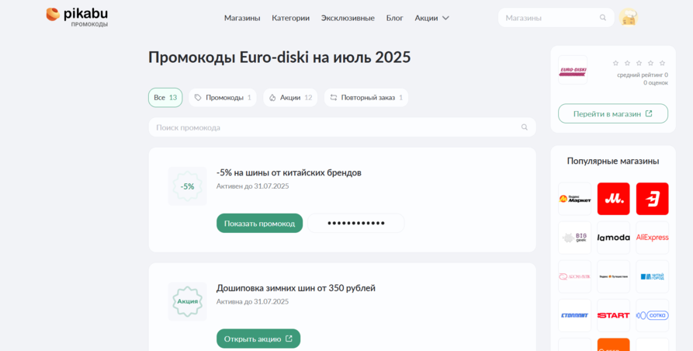Click the magnifier in Поиск промокода field
This screenshot has height=351, width=693.
[x=524, y=127]
